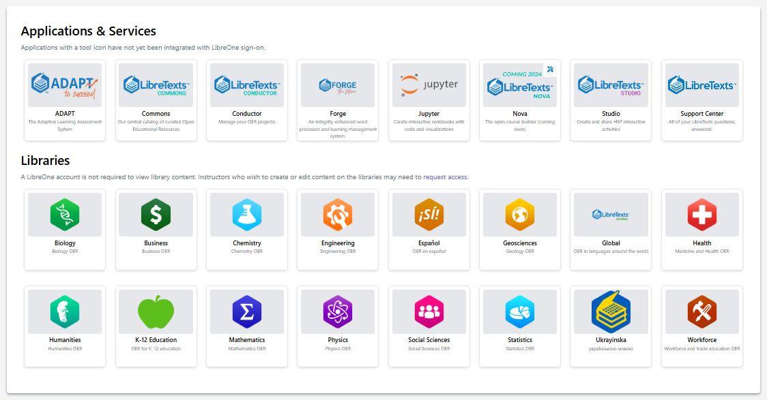Click 'Create interactive notebooks' Jupyter description
767x400 pixels.
[x=429, y=125]
